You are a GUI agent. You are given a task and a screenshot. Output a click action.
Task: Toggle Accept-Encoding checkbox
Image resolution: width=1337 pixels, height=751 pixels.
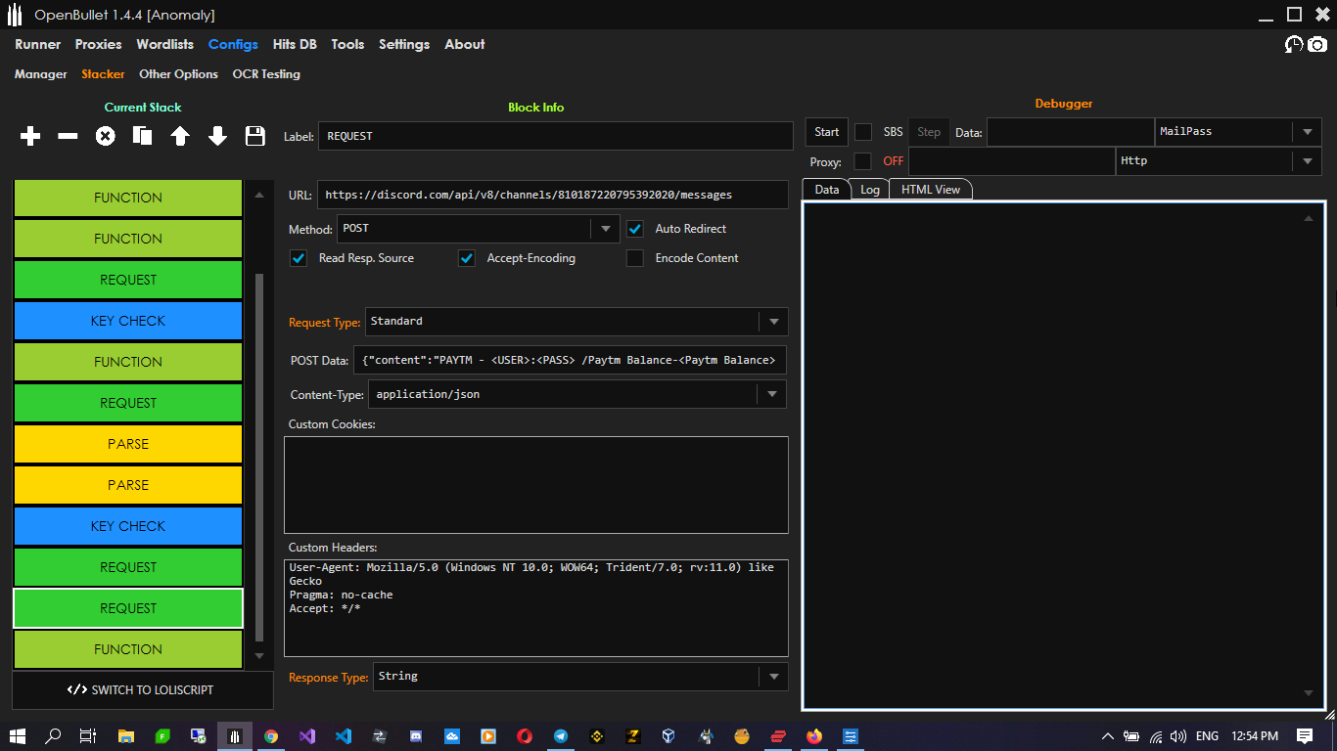[468, 258]
